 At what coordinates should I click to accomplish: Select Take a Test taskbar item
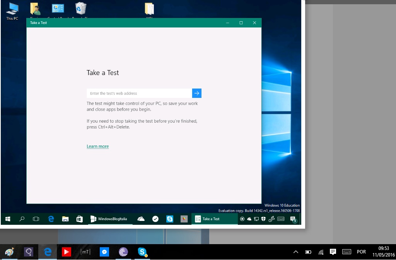point(214,219)
